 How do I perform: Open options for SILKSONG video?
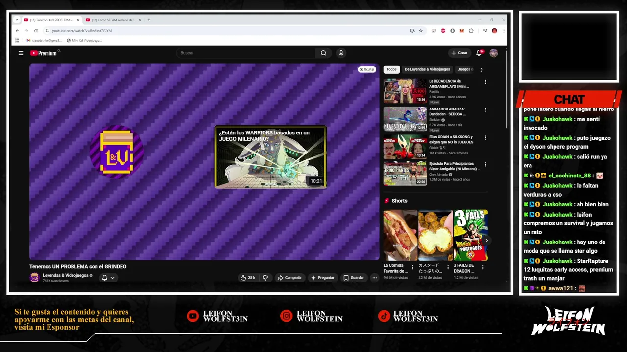(x=485, y=138)
